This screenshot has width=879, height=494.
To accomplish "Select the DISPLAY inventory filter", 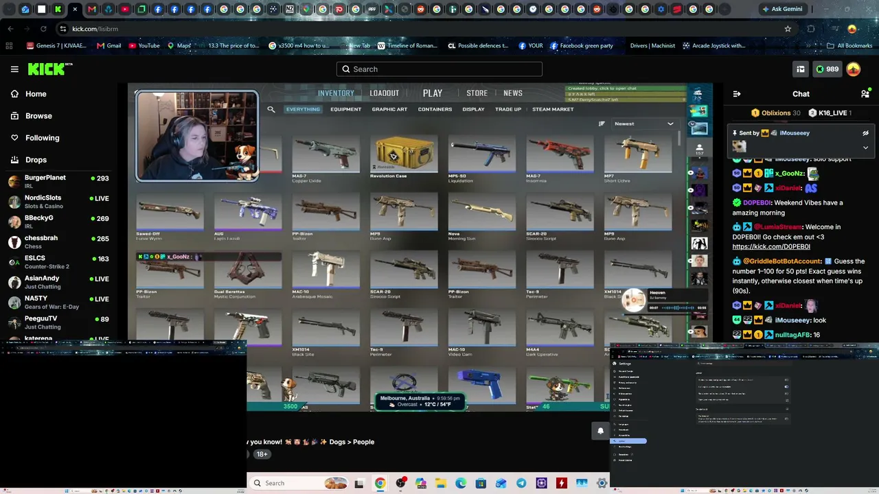I will 473,109.
